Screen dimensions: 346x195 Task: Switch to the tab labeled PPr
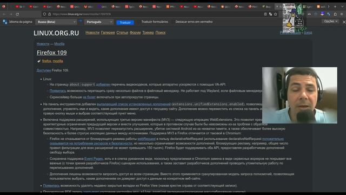(171, 6)
